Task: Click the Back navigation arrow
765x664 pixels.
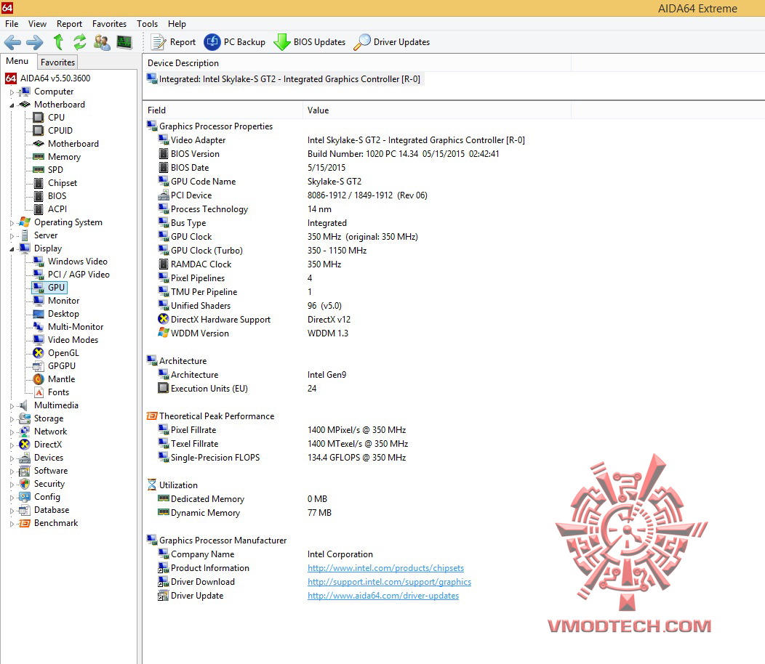Action: coord(12,42)
